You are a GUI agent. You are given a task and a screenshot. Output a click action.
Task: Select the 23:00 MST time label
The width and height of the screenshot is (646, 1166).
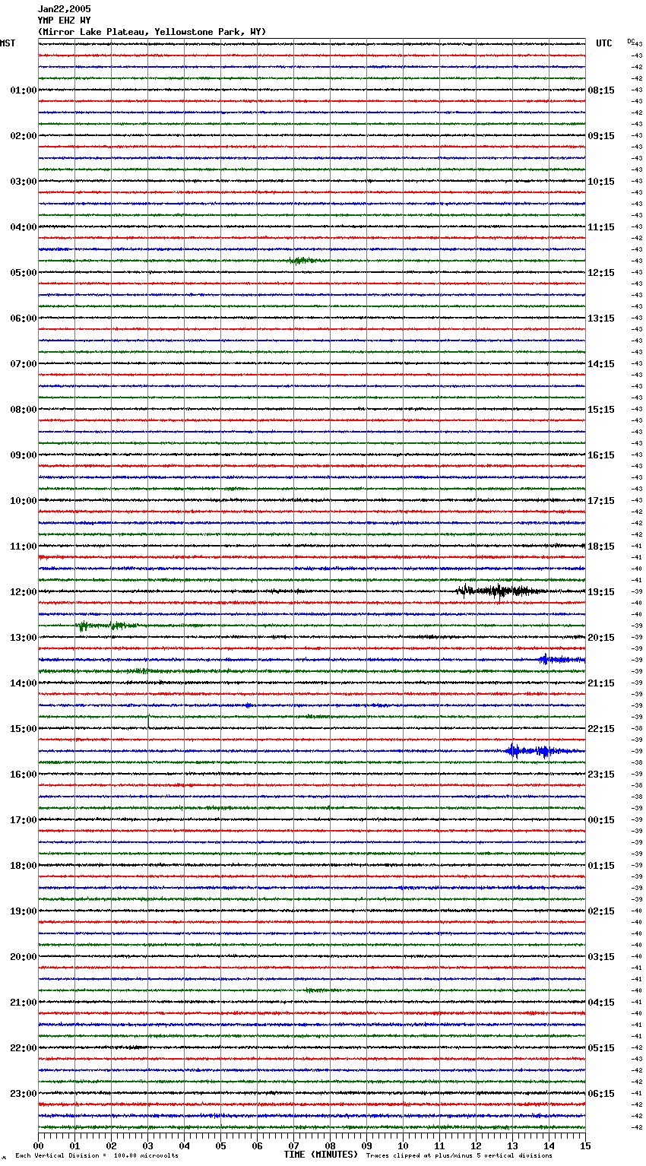point(24,1094)
